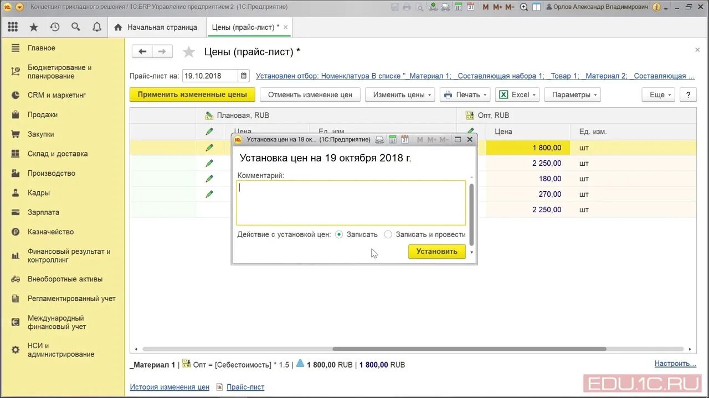
Task: Open Excel dropdown menu
Action: point(517,95)
